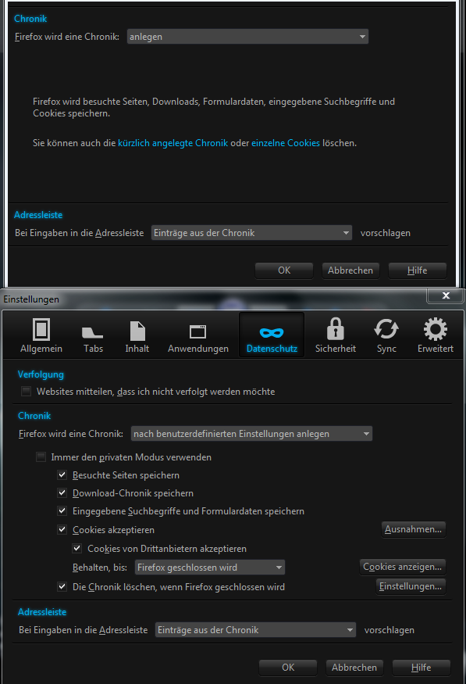Image resolution: width=466 pixels, height=684 pixels.
Task: Click the Ausnahmen... button
Action: click(413, 529)
